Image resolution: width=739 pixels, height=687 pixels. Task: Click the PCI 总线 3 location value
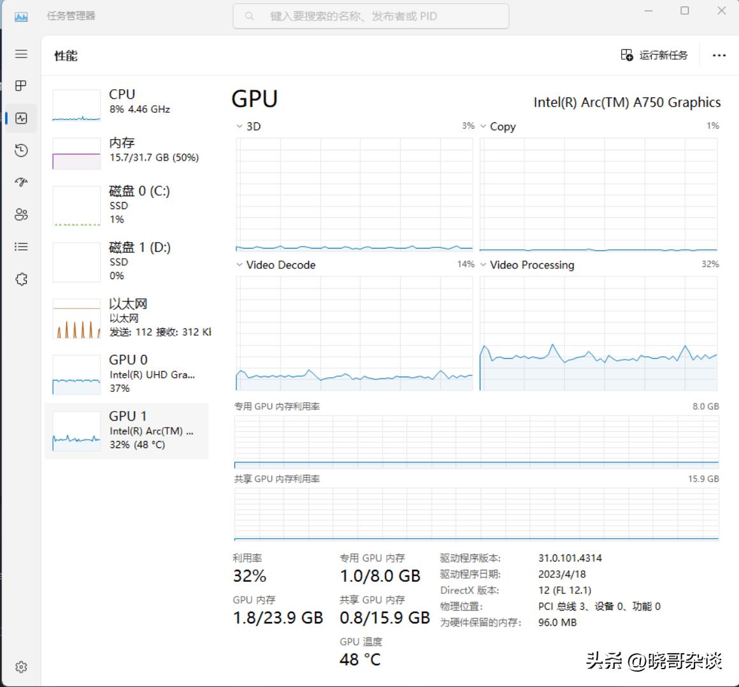click(x=599, y=606)
